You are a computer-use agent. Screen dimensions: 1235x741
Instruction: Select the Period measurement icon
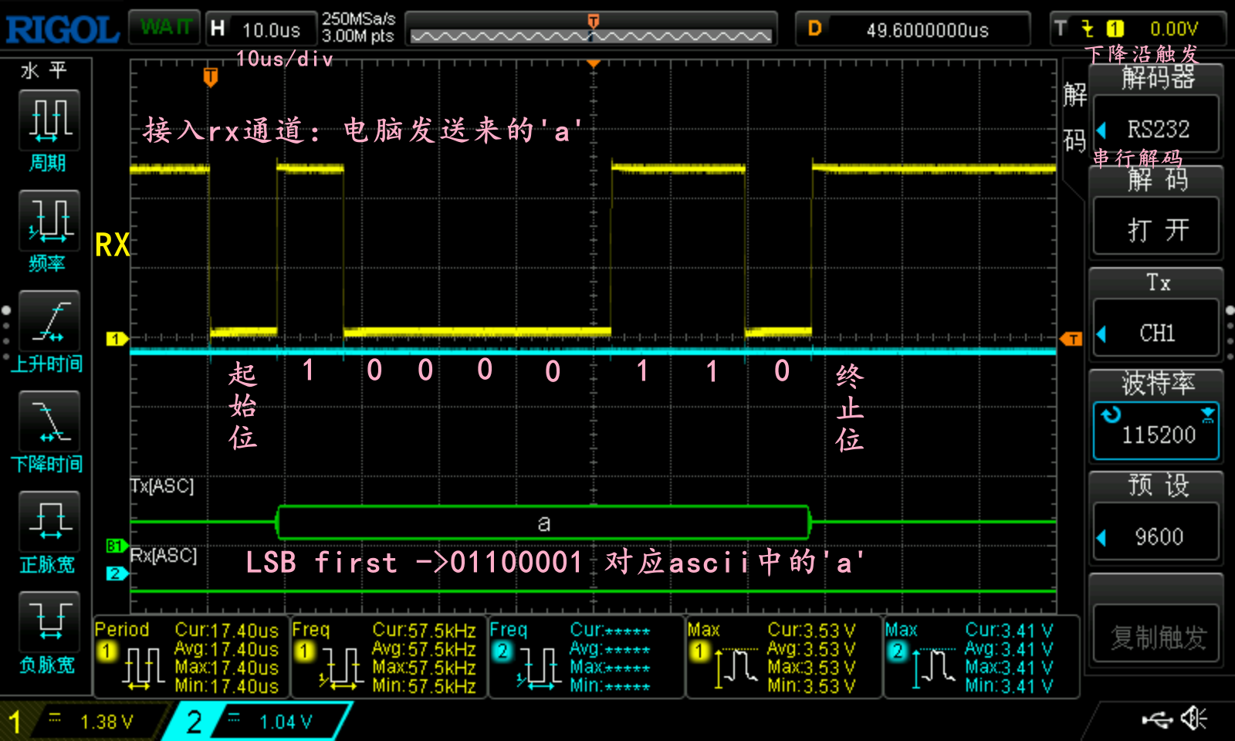(48, 123)
